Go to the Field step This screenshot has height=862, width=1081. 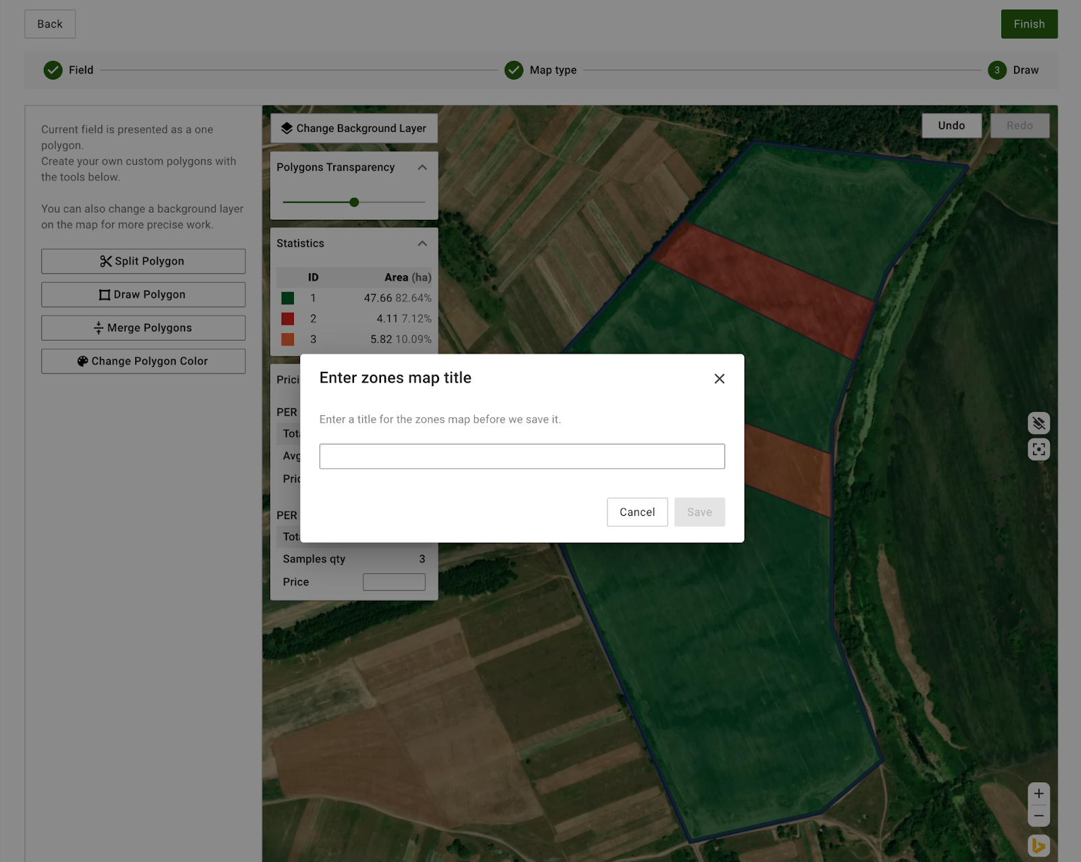[x=68, y=70]
